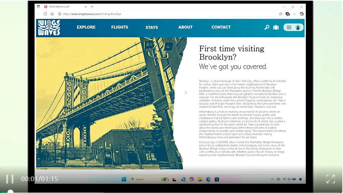Viewport: 343px width, 193px height.
Task: View site information globe icon
Action: [x=60, y=14]
